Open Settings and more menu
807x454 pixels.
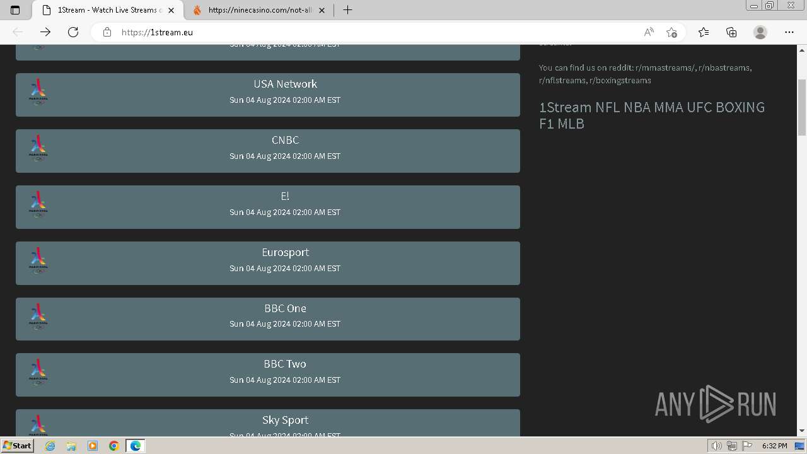point(789,32)
